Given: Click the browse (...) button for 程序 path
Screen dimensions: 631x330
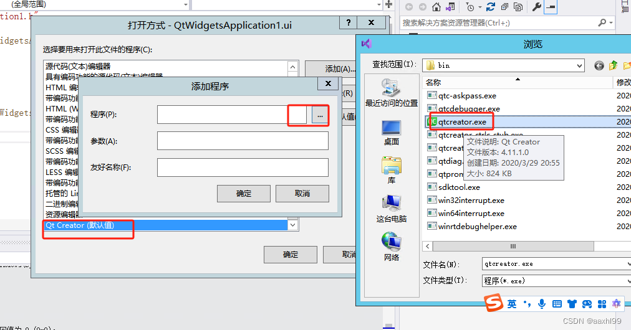Looking at the screenshot, I should point(320,115).
